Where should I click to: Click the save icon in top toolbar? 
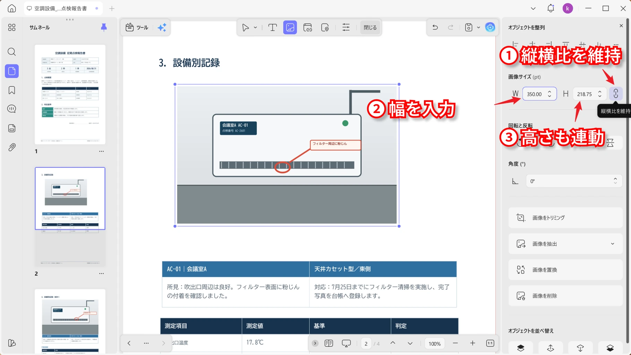(x=469, y=27)
